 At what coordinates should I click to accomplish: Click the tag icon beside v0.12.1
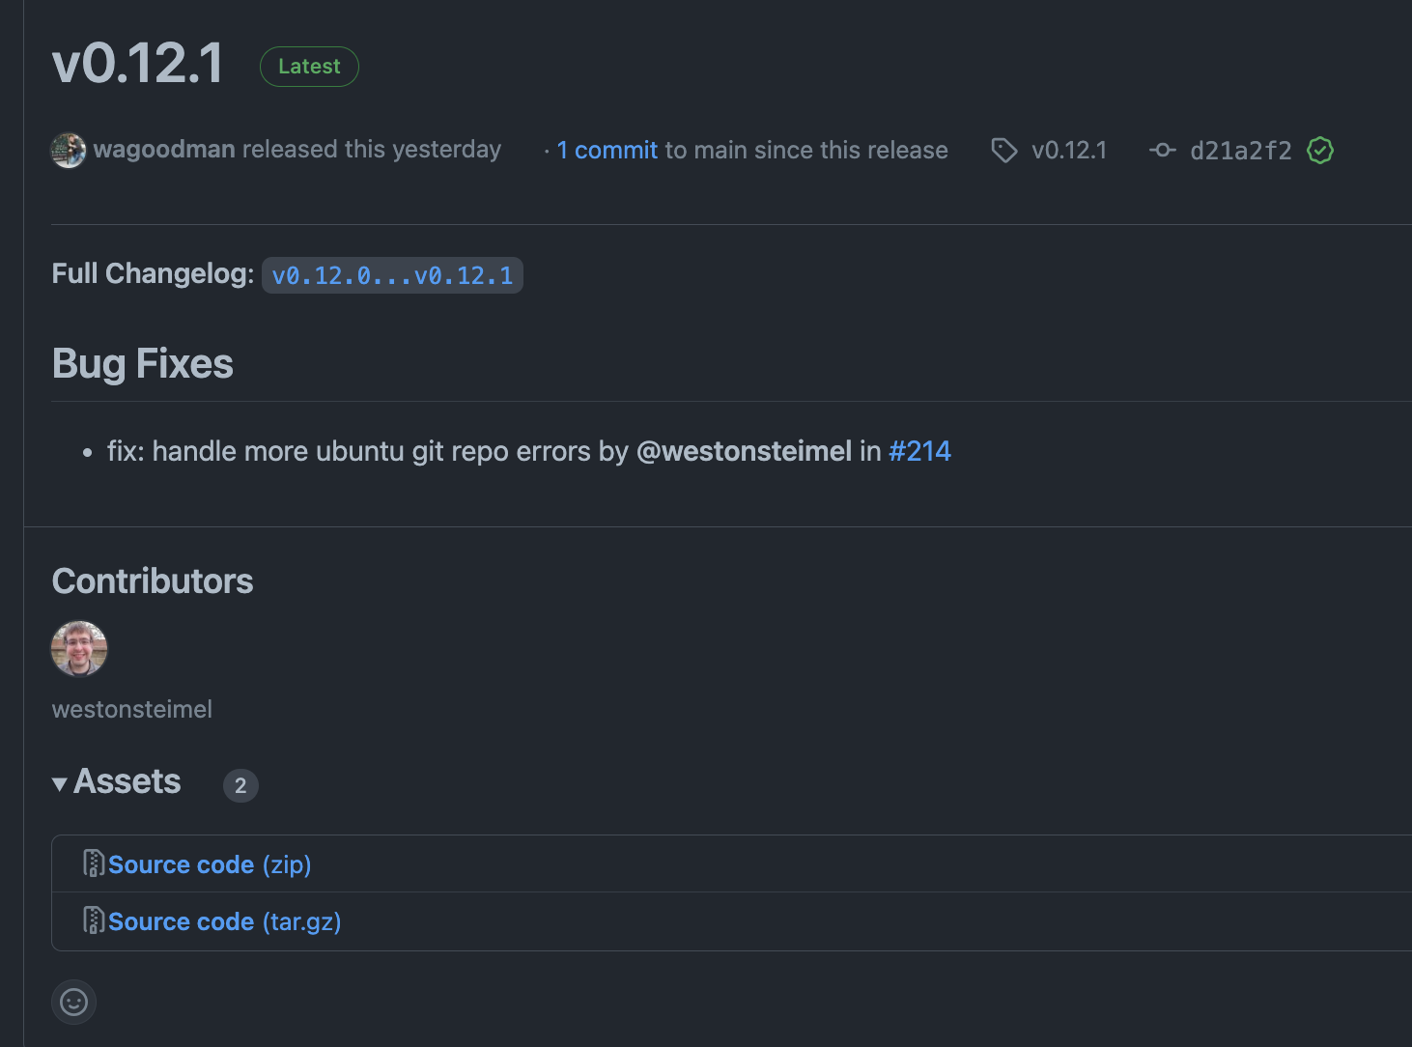1004,151
